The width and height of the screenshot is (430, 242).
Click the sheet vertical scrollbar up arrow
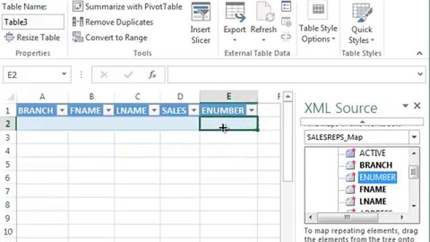288,97
